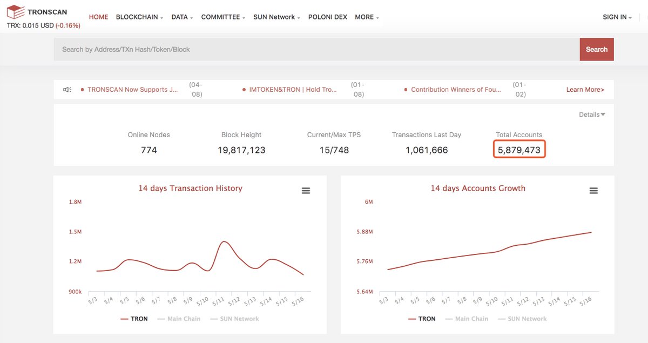
Task: Open the MORE dropdown menu
Action: (x=367, y=17)
